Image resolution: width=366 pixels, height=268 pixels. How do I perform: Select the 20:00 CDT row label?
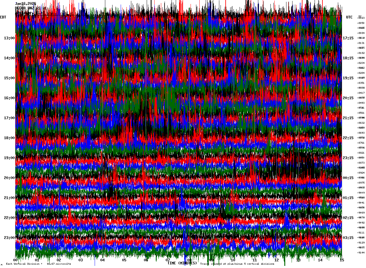pyautogui.click(x=9, y=178)
